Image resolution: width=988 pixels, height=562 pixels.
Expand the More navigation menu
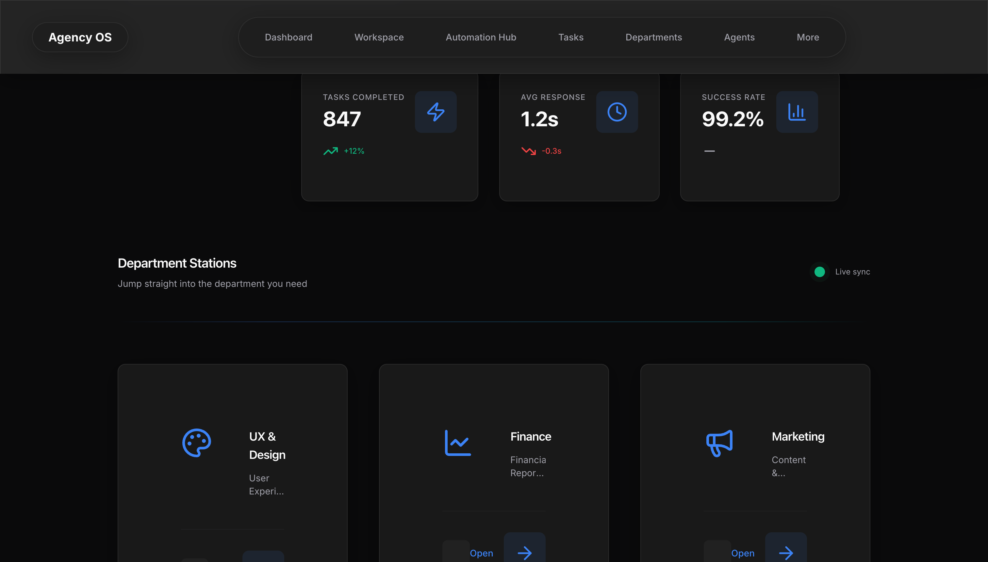[808, 37]
